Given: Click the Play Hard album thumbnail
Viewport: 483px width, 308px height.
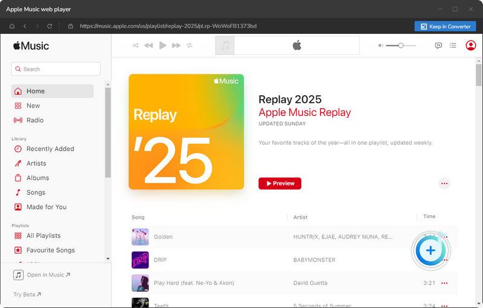Looking at the screenshot, I should (140, 283).
